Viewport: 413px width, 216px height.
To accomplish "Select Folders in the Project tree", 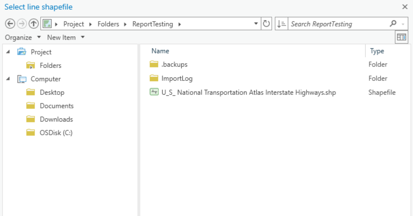I will point(50,65).
